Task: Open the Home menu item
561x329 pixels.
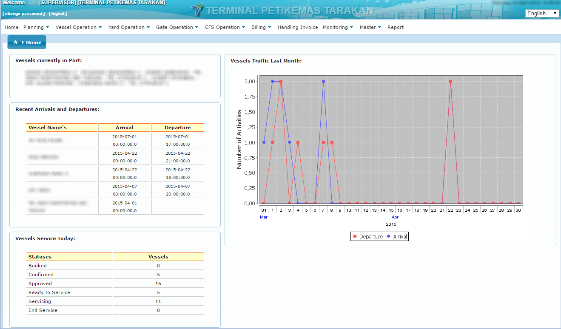Action: [11, 27]
